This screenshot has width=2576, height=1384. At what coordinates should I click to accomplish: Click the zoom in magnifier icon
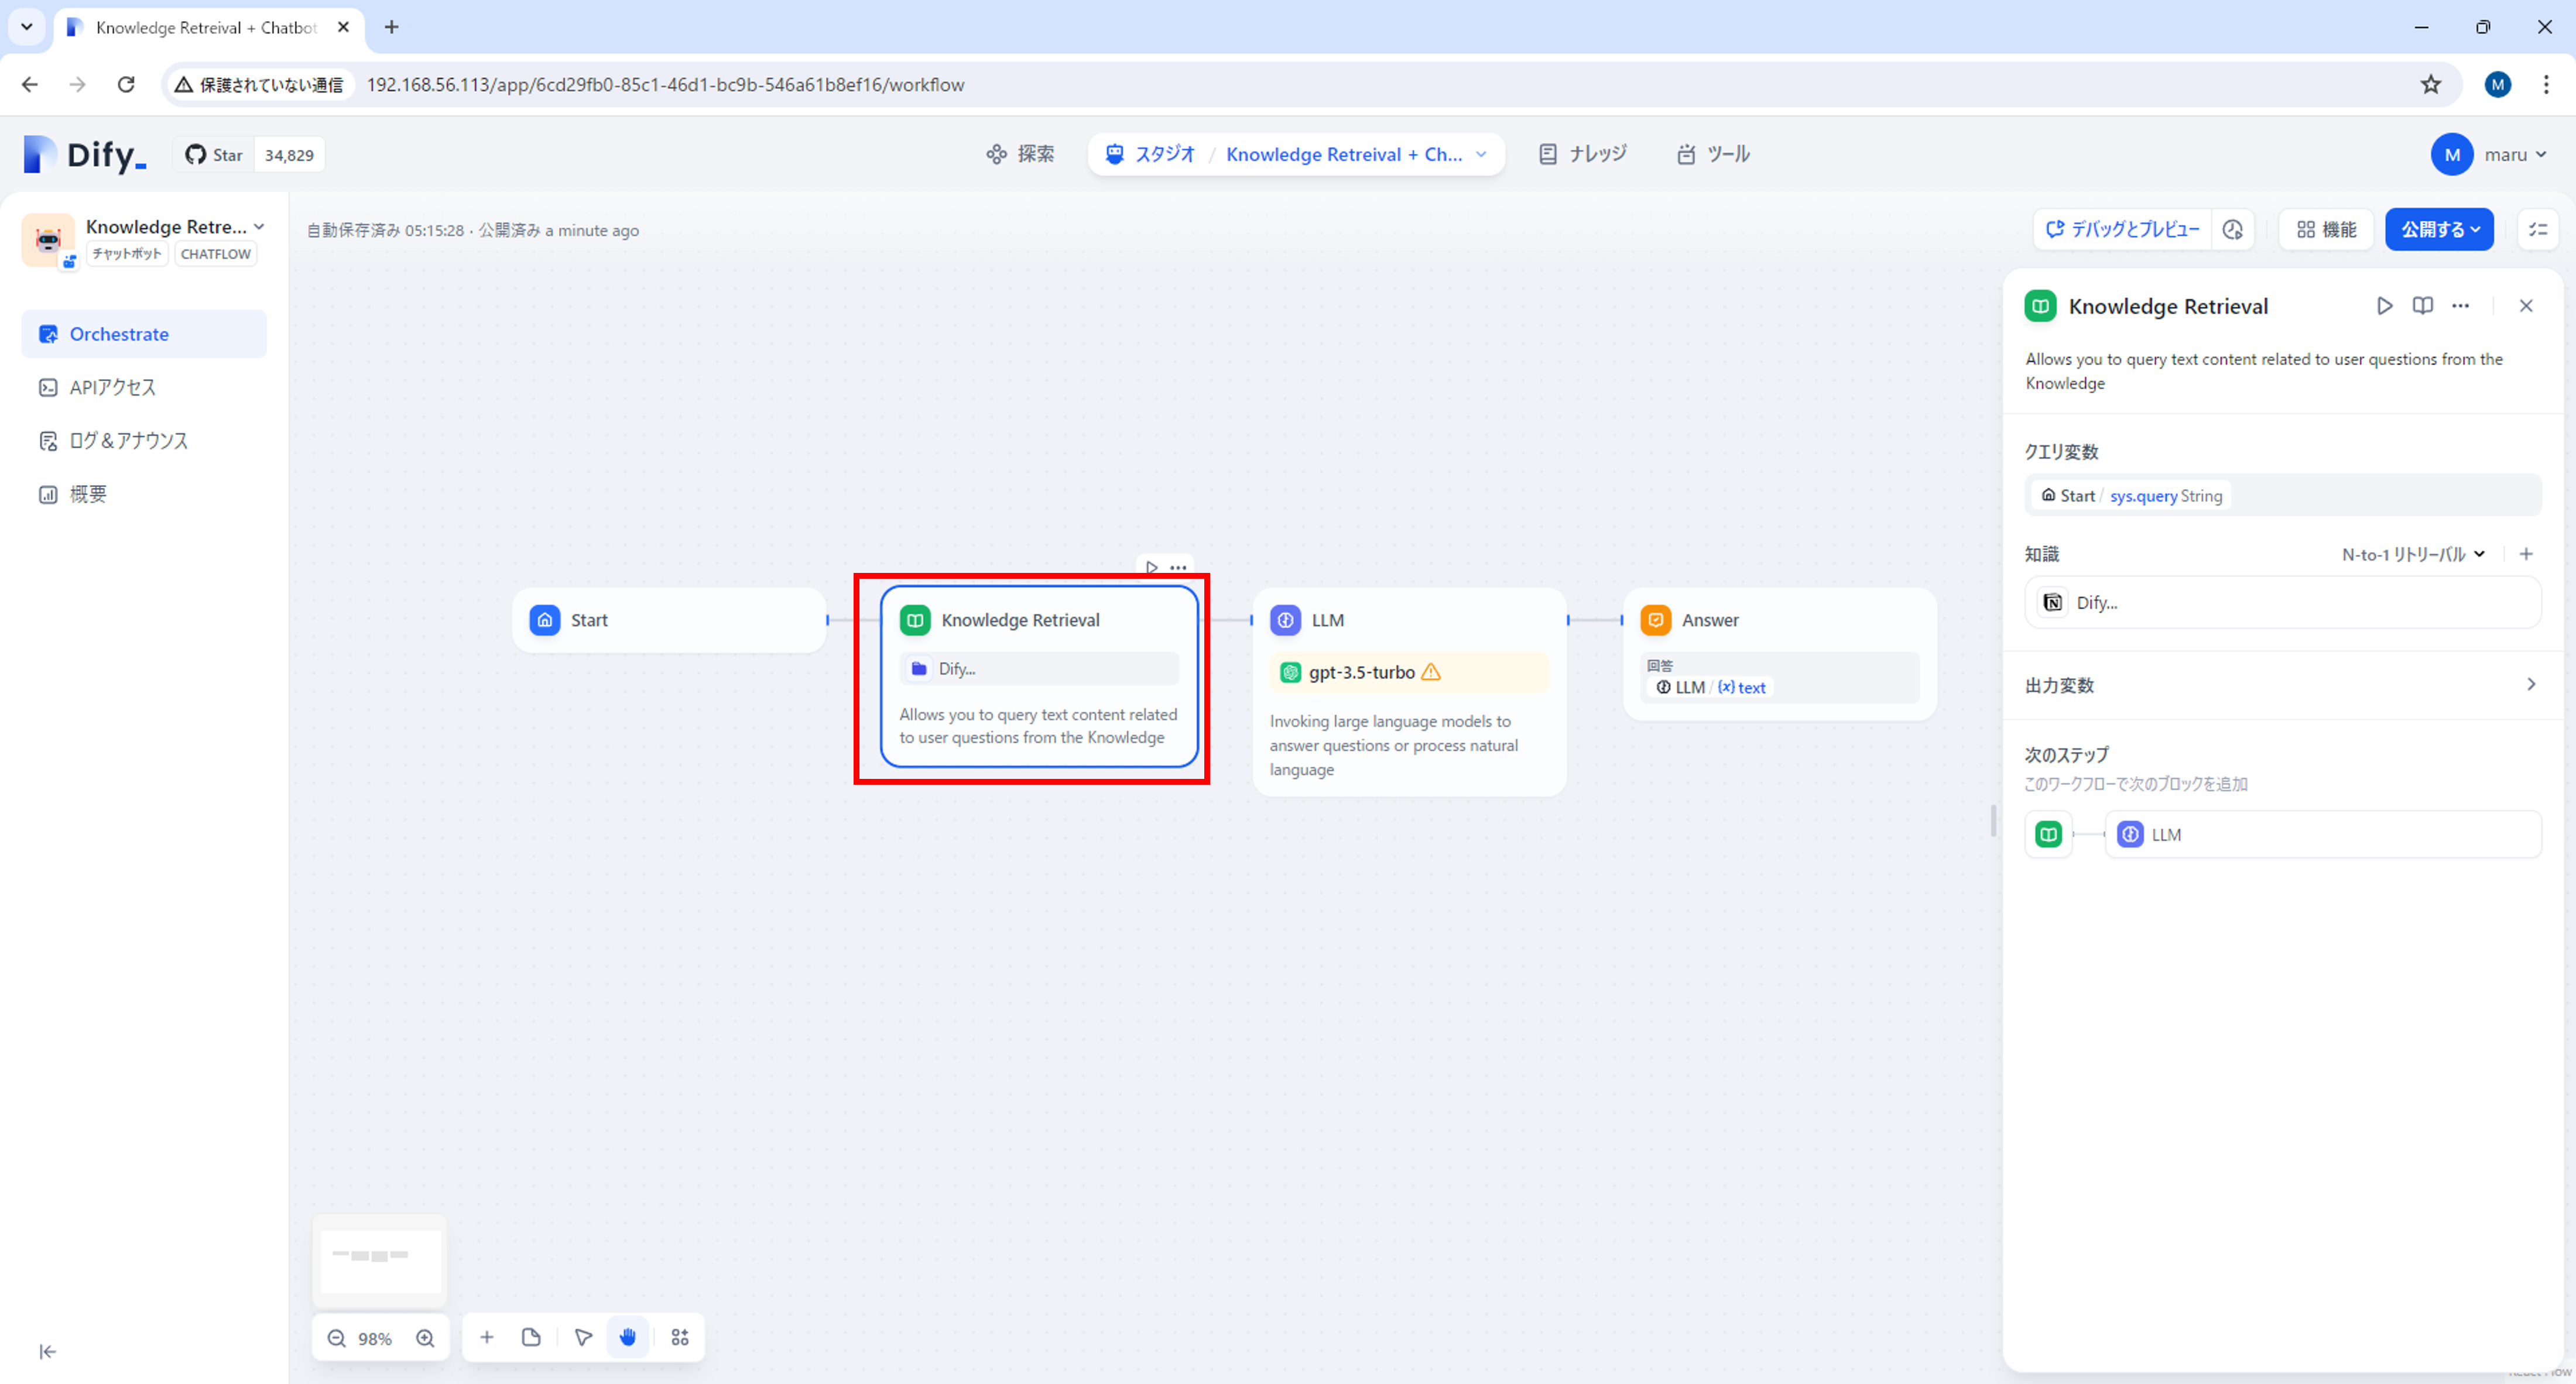pyautogui.click(x=425, y=1338)
